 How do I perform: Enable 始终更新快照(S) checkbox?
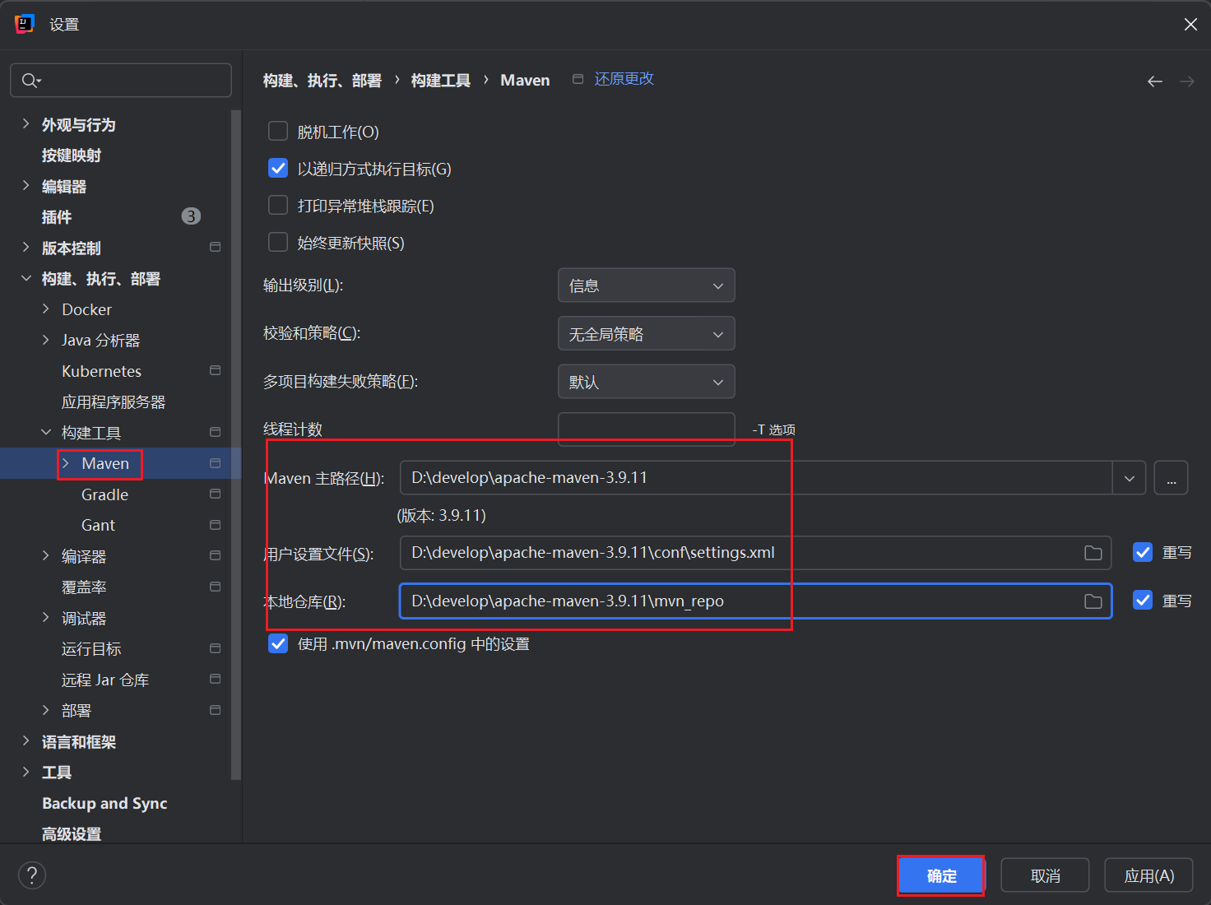[278, 242]
